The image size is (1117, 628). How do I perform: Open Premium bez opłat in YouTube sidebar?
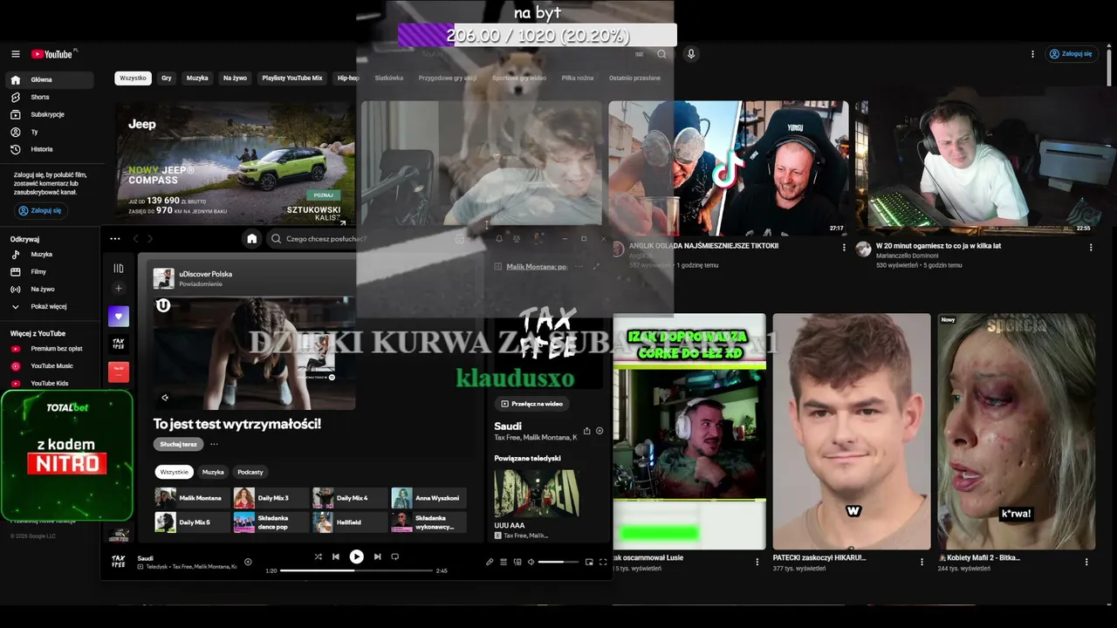coord(50,349)
